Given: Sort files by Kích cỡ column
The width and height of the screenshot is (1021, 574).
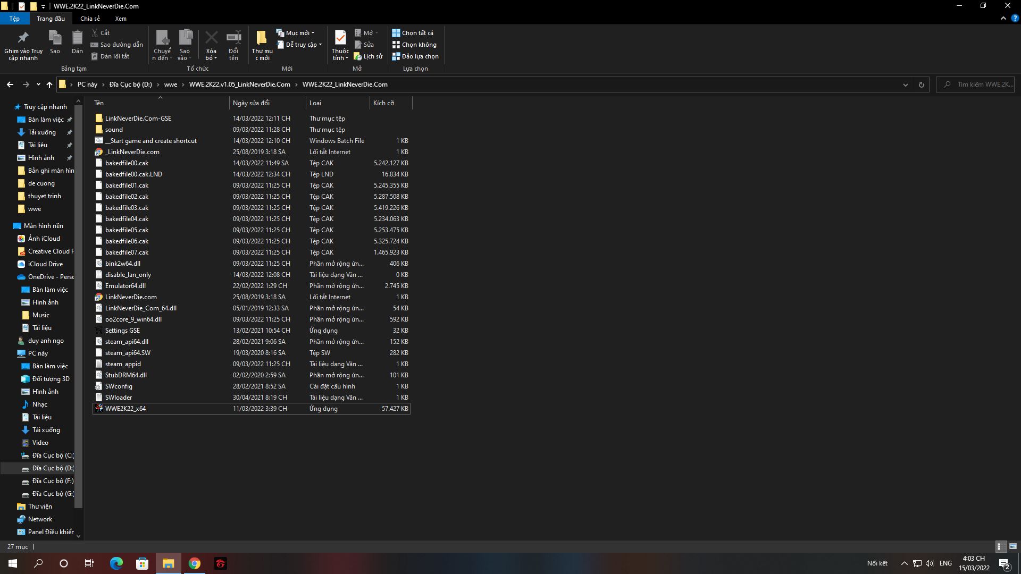Looking at the screenshot, I should pos(383,103).
